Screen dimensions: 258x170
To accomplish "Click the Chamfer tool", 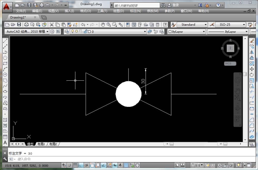I will (x=252, y=120).
